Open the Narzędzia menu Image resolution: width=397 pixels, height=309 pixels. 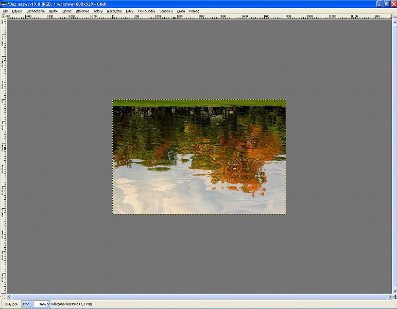point(114,11)
